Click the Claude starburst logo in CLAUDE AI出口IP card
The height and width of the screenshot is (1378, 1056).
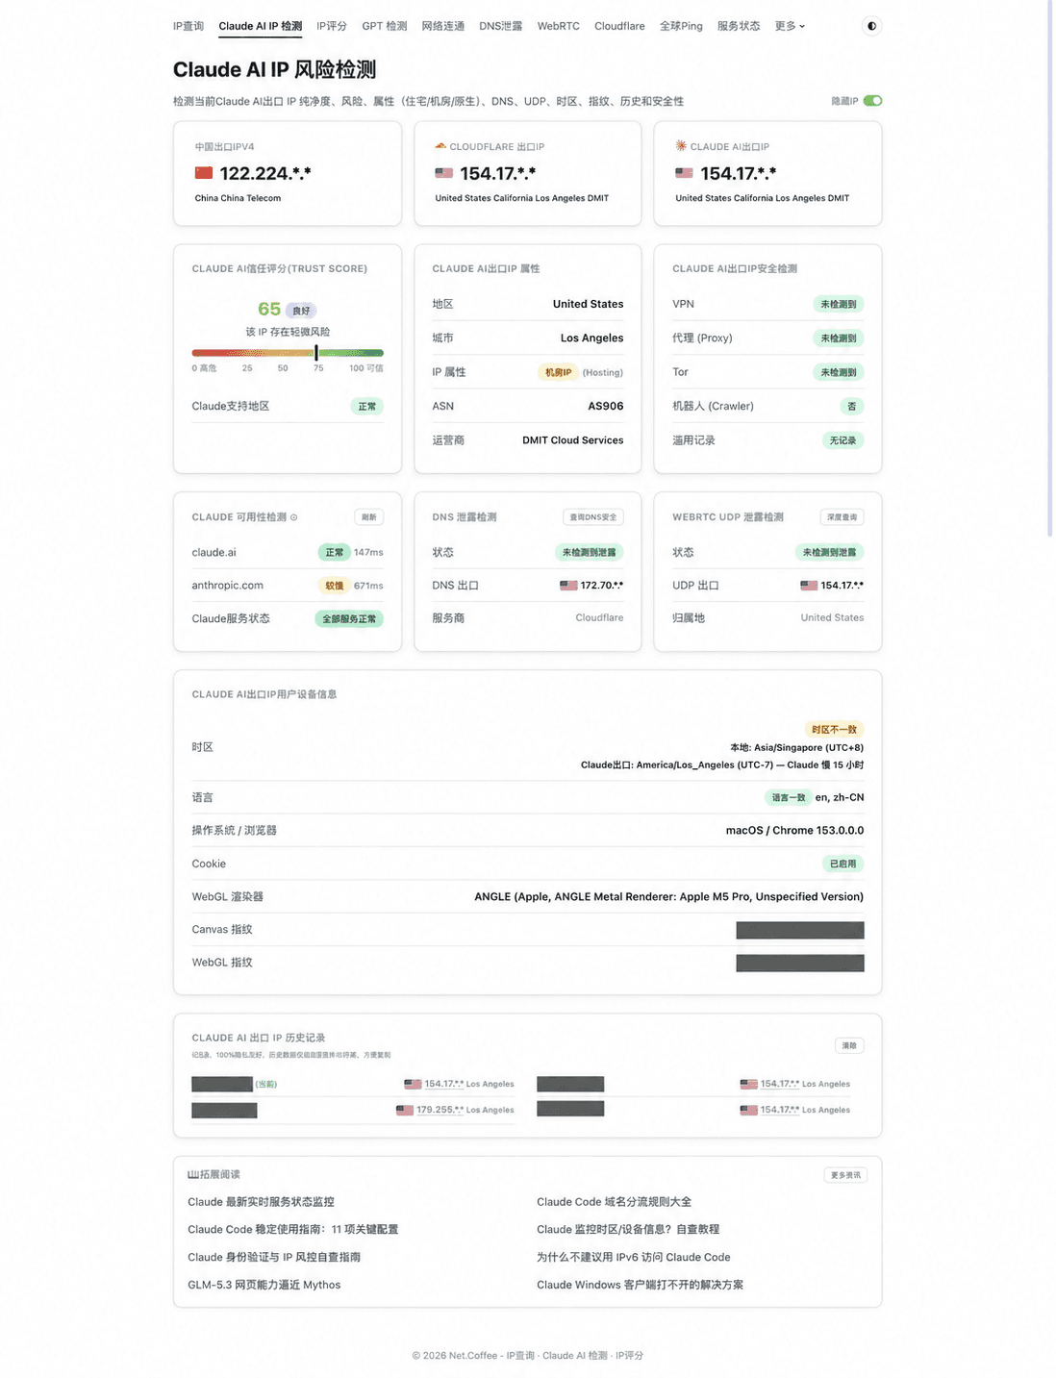(681, 146)
